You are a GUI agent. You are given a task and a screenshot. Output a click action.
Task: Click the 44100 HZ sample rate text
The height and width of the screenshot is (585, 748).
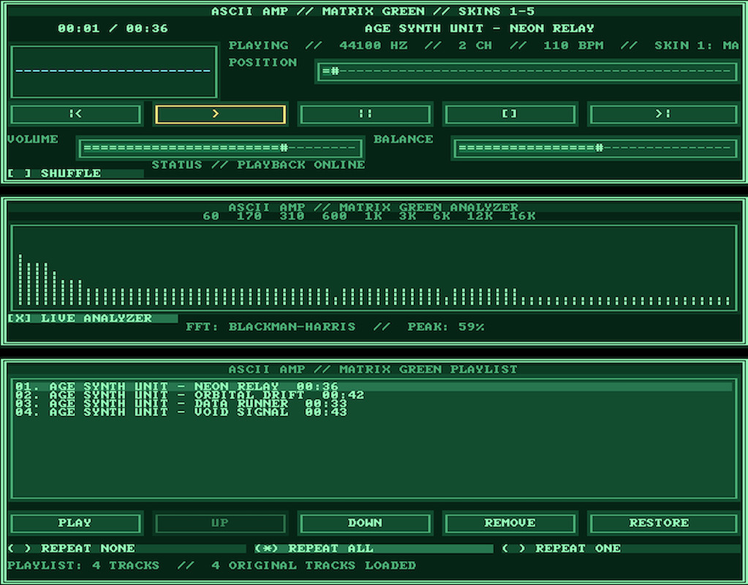click(374, 46)
